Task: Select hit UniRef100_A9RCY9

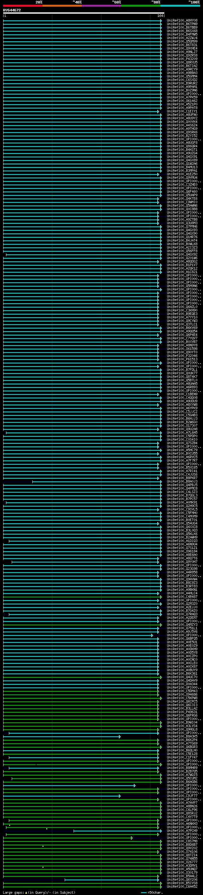Action: [182, 69]
